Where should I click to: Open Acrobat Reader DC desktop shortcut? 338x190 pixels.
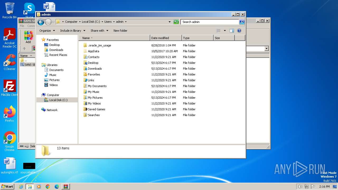pyautogui.click(x=10, y=38)
